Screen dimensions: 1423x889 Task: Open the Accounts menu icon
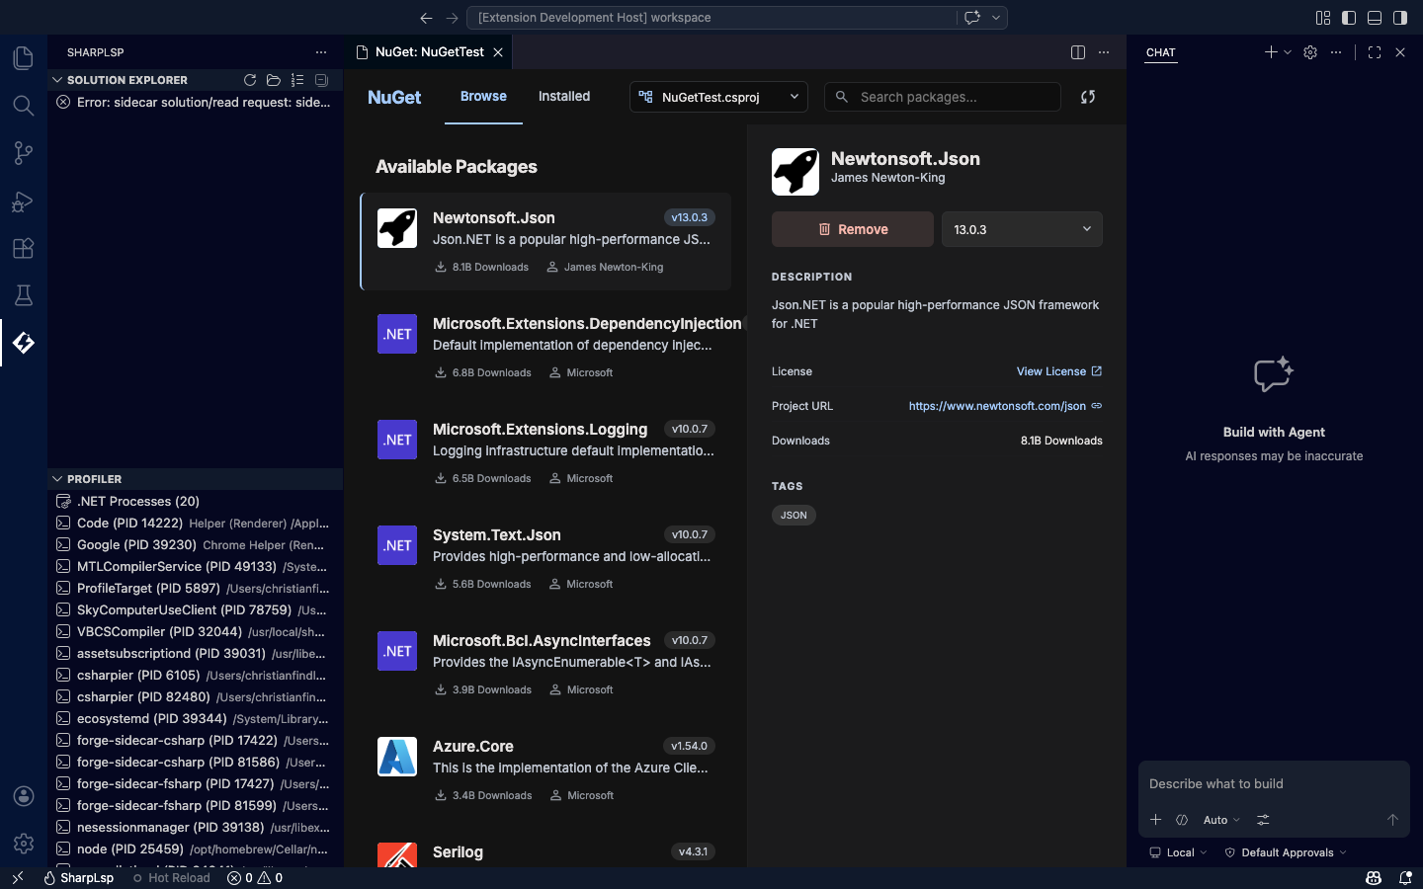(x=24, y=796)
